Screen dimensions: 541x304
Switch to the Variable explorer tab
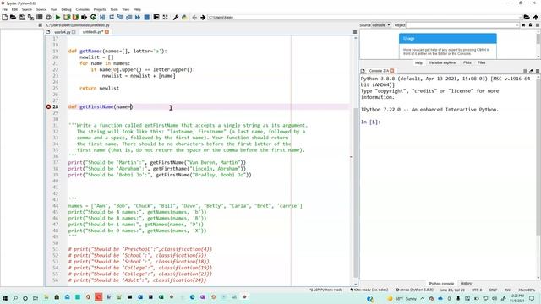442,62
